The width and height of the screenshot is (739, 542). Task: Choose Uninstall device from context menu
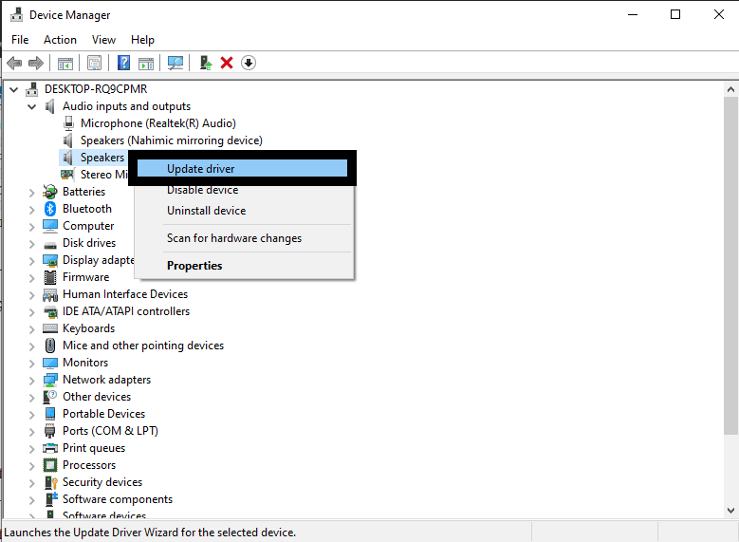tap(244, 211)
